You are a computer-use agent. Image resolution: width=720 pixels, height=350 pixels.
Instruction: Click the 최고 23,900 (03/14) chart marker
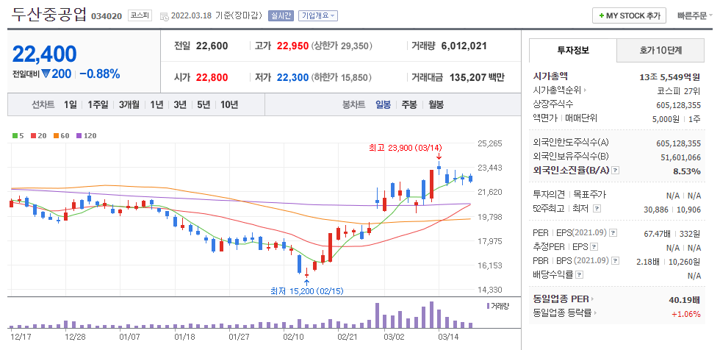[405, 149]
